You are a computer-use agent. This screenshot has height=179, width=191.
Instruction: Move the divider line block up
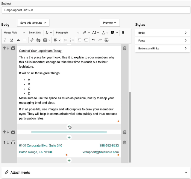pyautogui.click(x=4, y=132)
